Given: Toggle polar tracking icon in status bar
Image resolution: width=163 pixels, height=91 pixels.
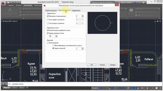Looking at the screenshot, I should [x=115, y=88].
